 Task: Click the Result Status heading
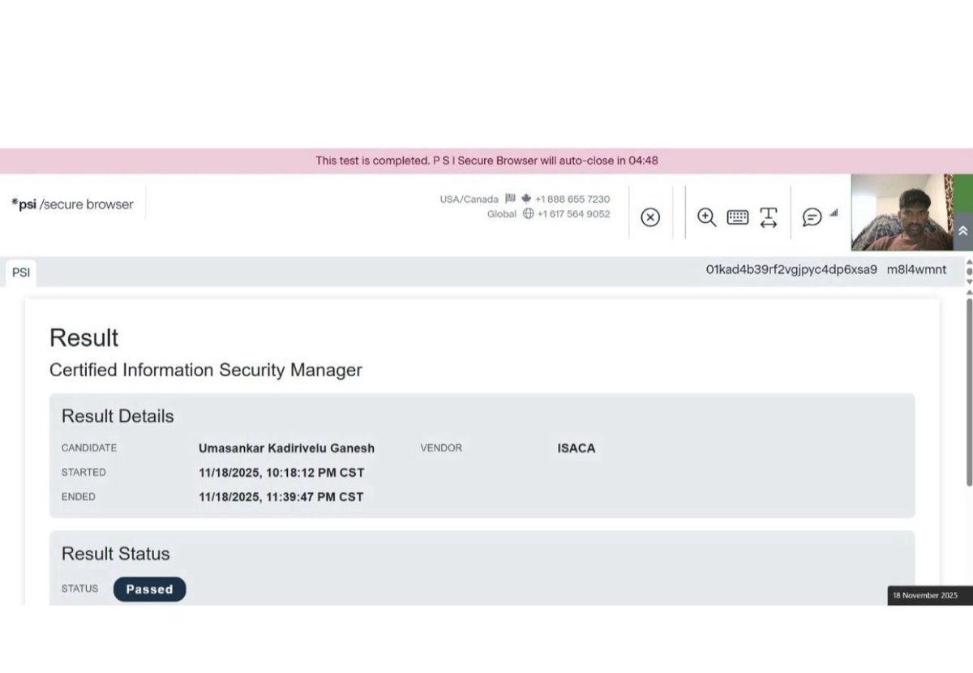tap(116, 554)
